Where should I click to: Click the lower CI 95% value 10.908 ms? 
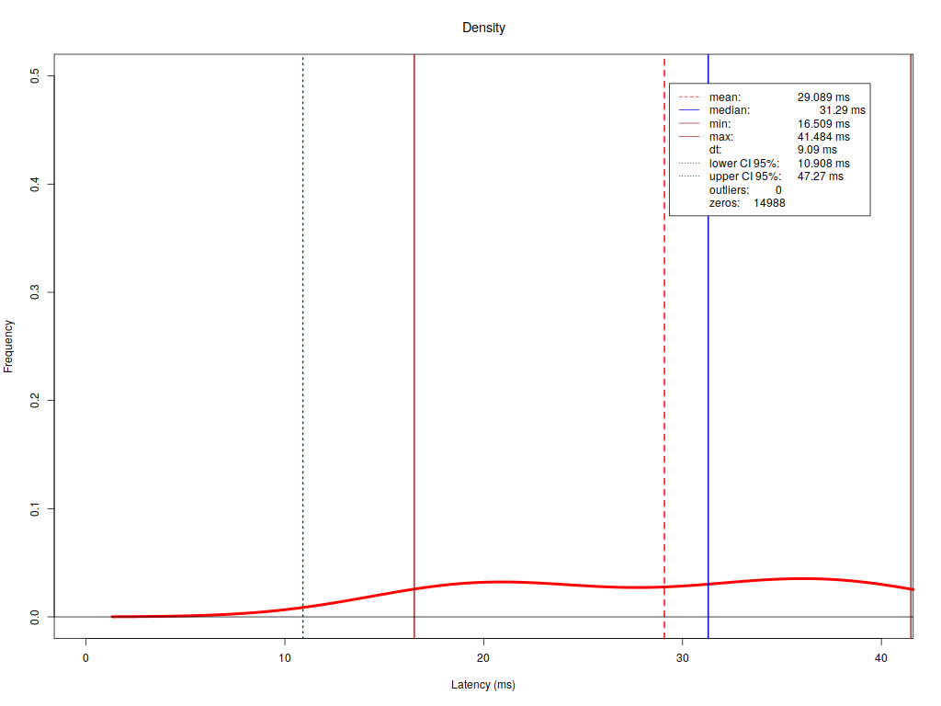(x=823, y=164)
